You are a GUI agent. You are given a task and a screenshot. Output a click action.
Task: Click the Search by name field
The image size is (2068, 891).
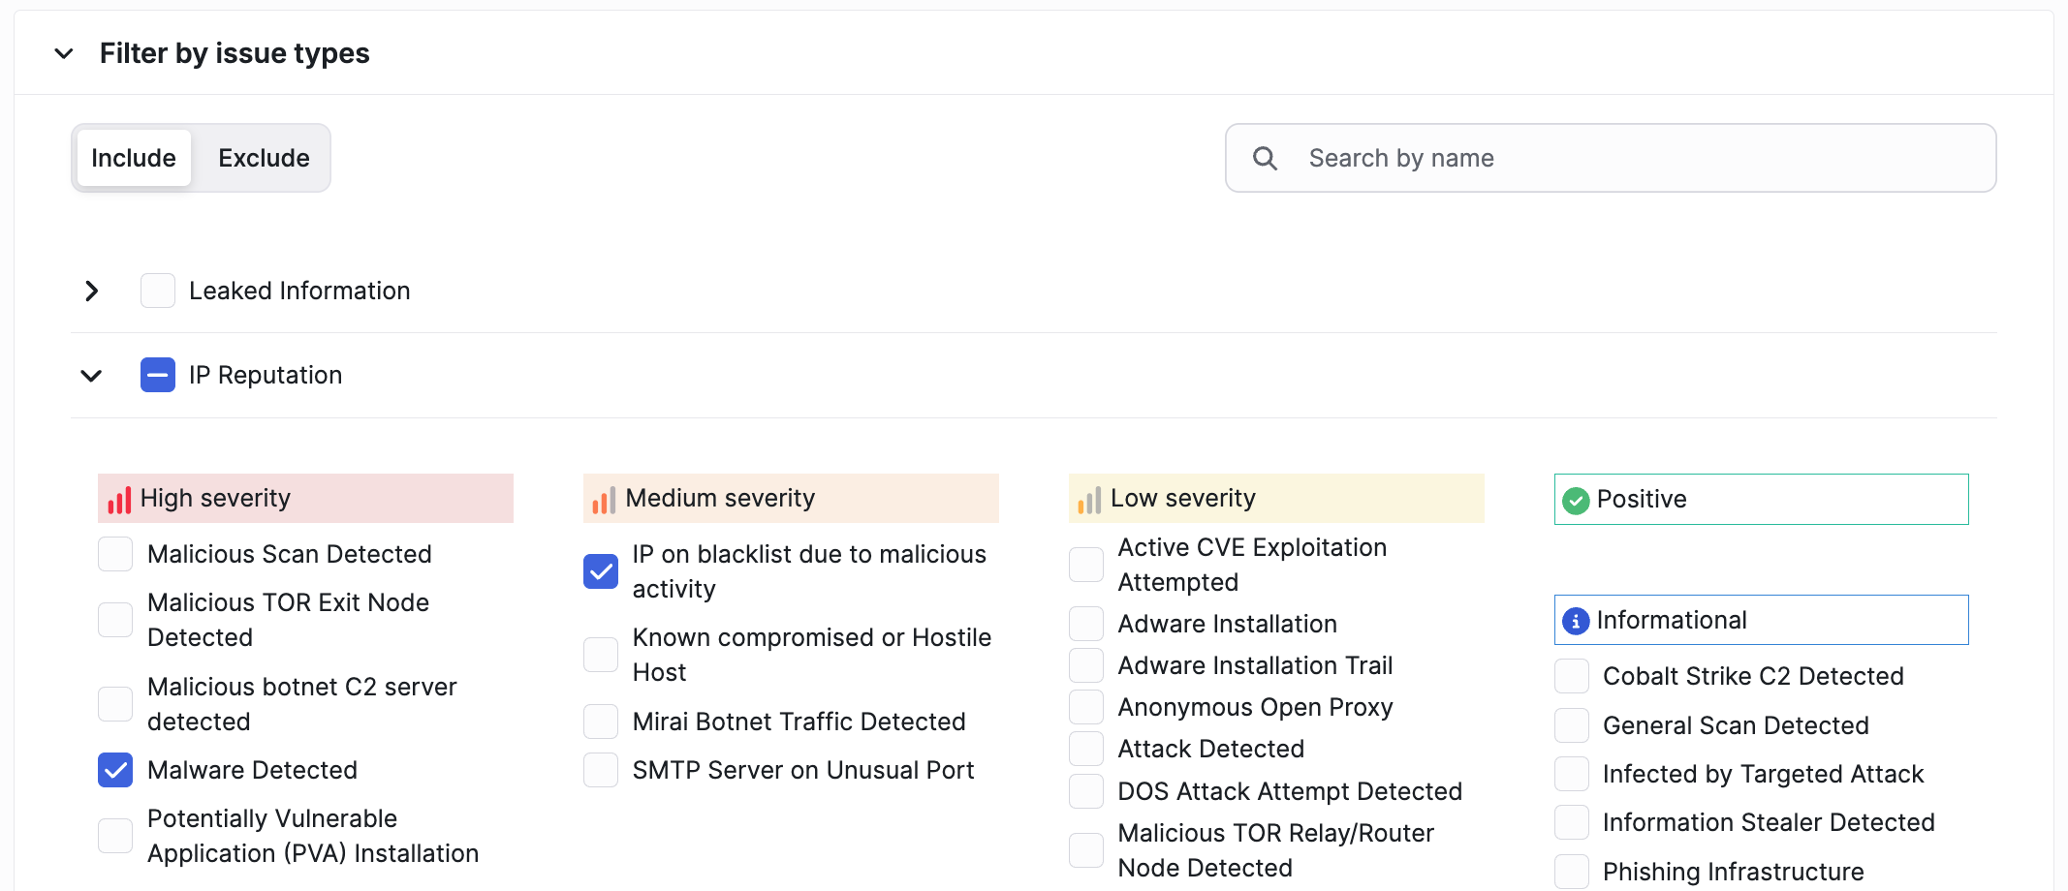coord(1611,158)
